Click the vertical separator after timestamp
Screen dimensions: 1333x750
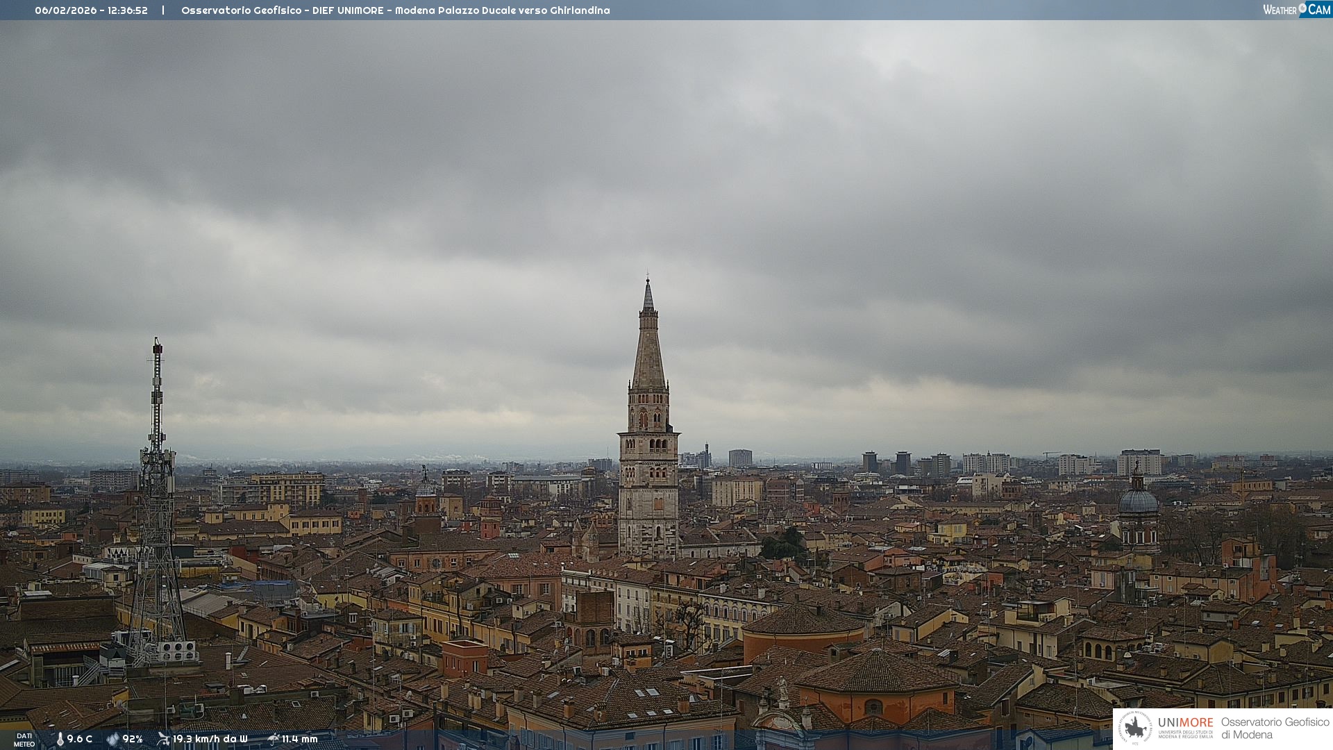[x=163, y=10]
